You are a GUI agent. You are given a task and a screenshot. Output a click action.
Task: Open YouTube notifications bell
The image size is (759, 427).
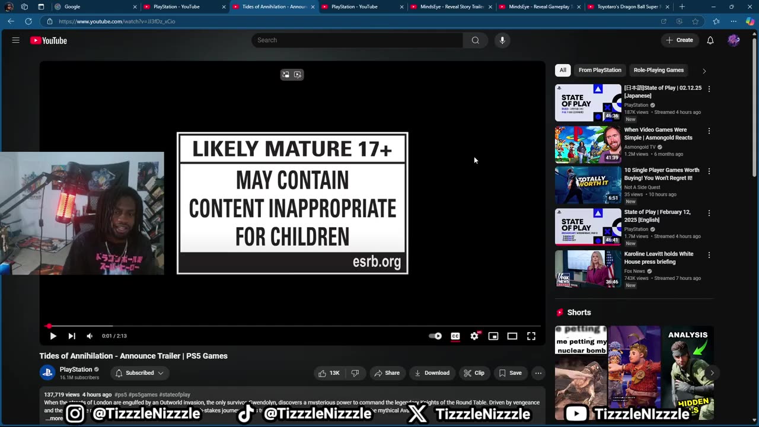pyautogui.click(x=710, y=40)
